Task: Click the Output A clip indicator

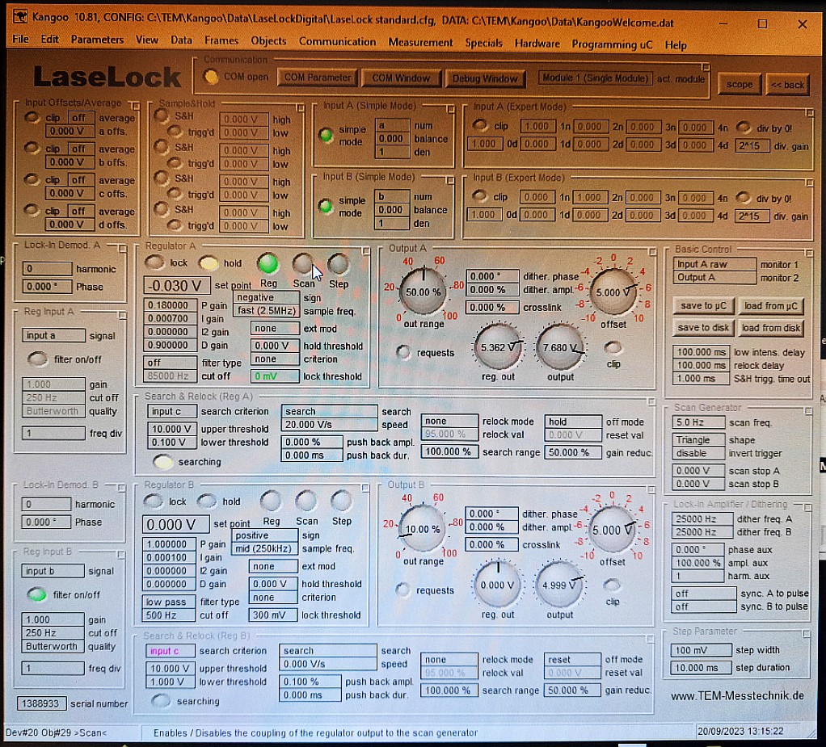Action: (x=613, y=348)
